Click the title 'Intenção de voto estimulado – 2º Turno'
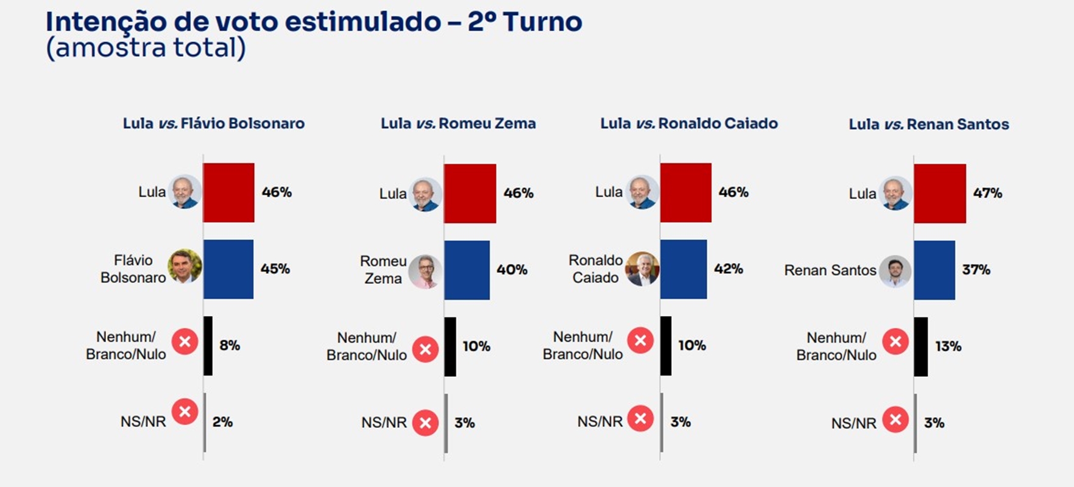 pyautogui.click(x=314, y=22)
